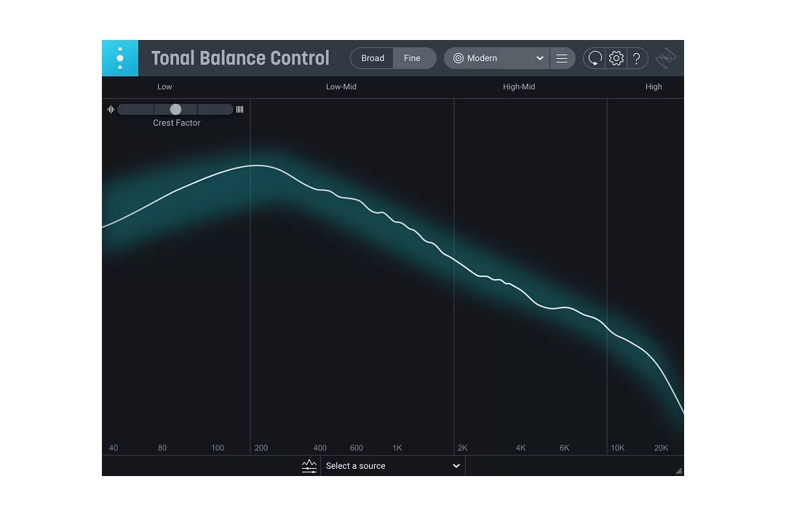Click the High band header
Screen dimensions: 786x516
tap(654, 86)
